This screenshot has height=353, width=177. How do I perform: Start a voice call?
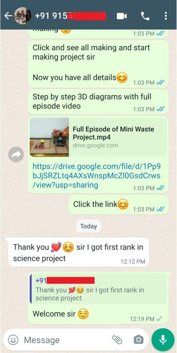145,16
